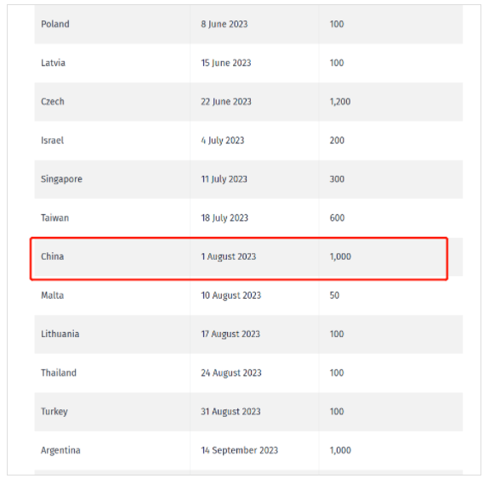
Task: Select the 1,000 value in China row
Action: coord(340,256)
